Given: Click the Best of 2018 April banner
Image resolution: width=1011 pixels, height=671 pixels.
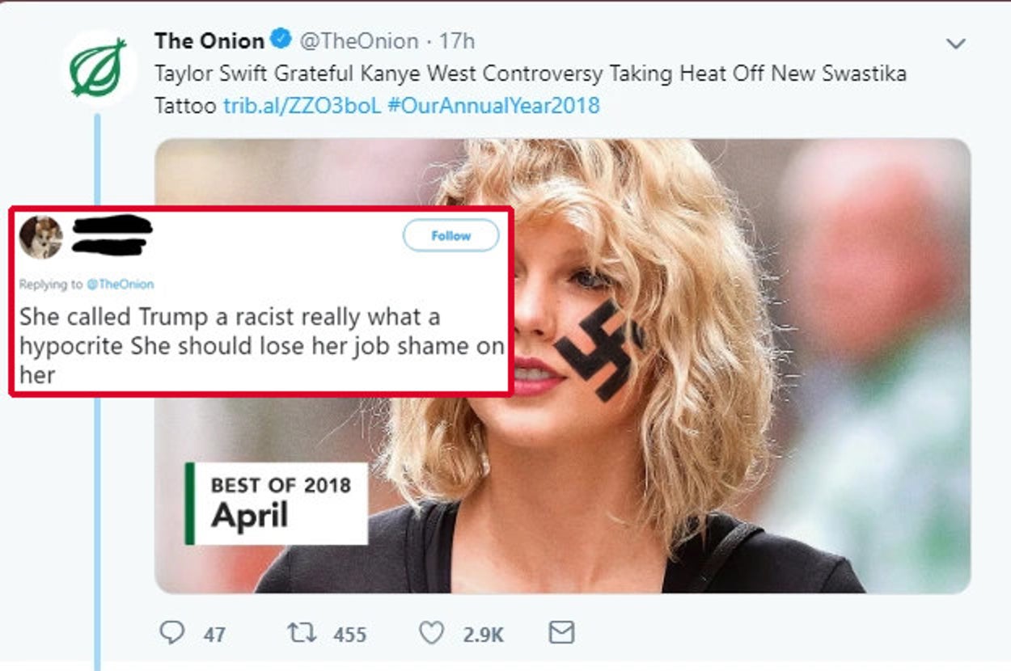Looking at the screenshot, I should tap(276, 503).
